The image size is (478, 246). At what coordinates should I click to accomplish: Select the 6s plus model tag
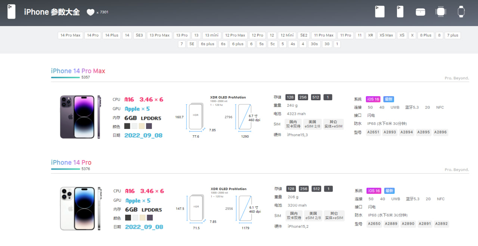coord(208,44)
